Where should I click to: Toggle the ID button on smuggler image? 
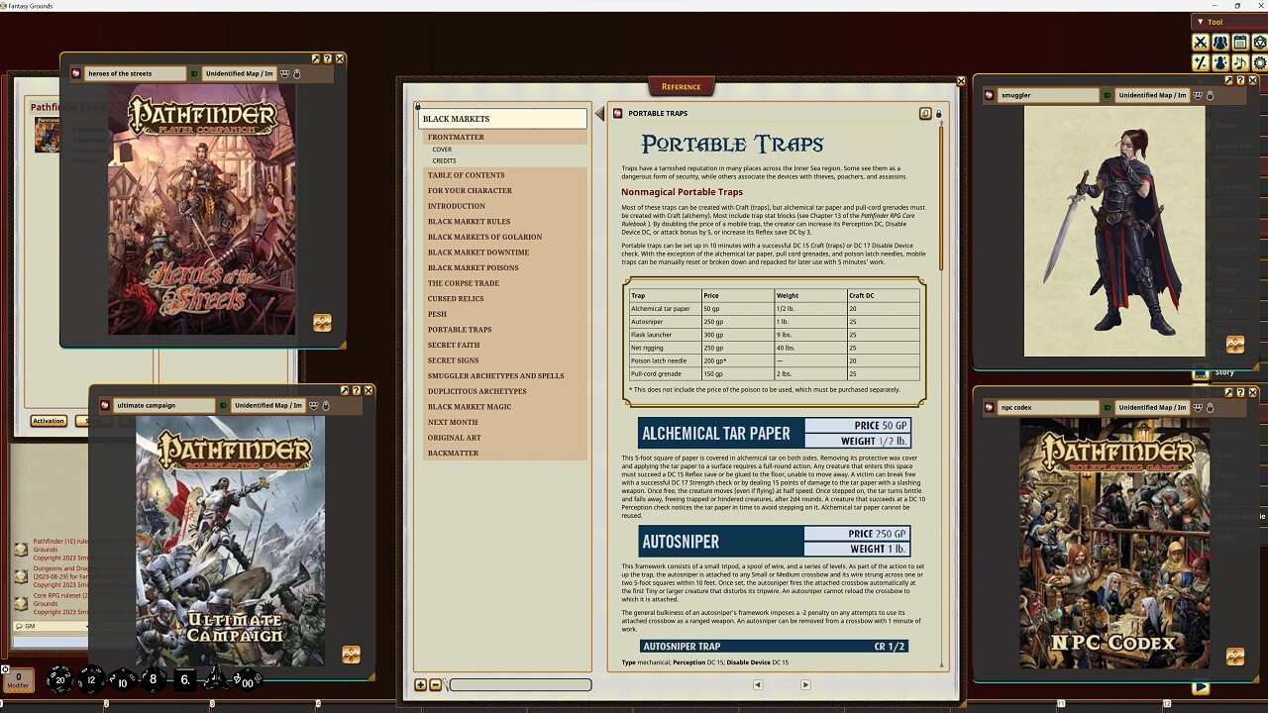[1108, 96]
